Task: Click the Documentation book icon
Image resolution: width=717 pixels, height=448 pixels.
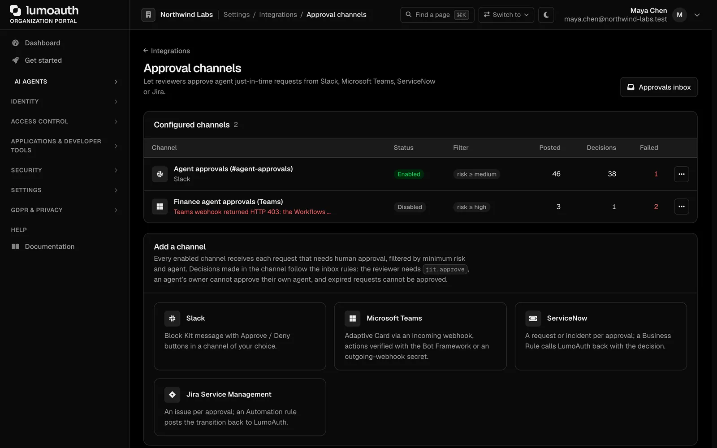Action: (16, 246)
